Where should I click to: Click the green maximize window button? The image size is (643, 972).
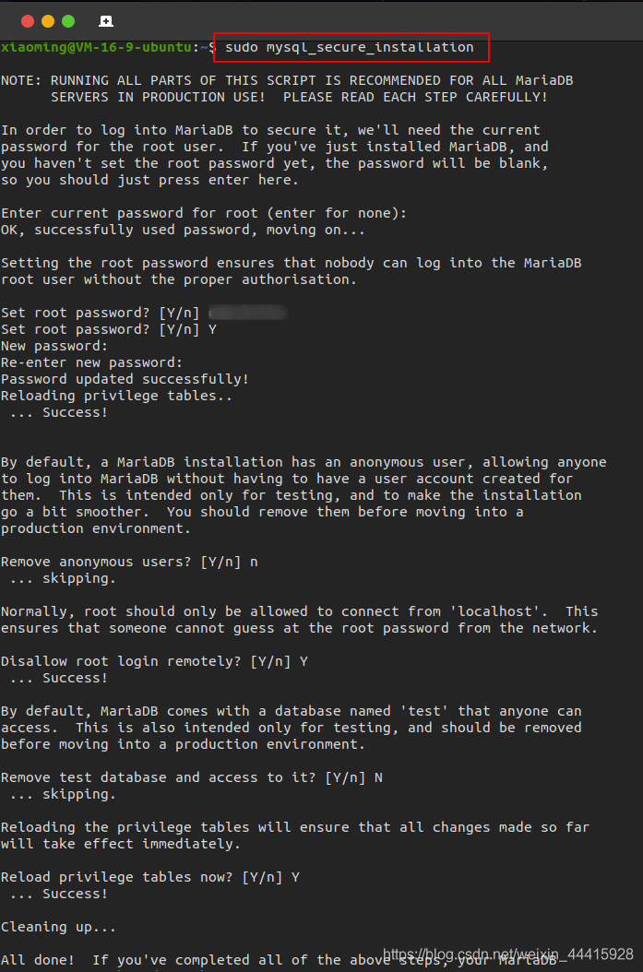(68, 21)
